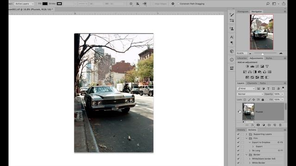296x166 pixels.
Task: Add a Vibrance adjustment
Action: [x=267, y=66]
